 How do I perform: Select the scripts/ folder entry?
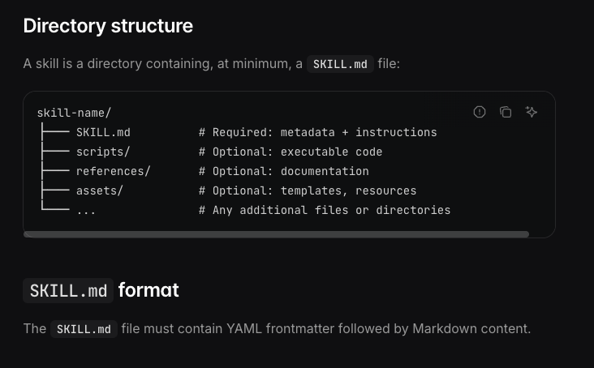tap(103, 152)
